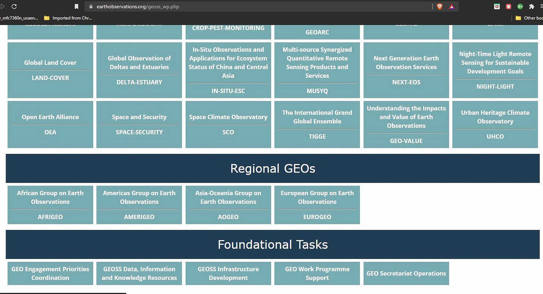The height and width of the screenshot is (294, 543).
Task: Bookmark this page using the bookmark icon
Action: pyautogui.click(x=76, y=6)
